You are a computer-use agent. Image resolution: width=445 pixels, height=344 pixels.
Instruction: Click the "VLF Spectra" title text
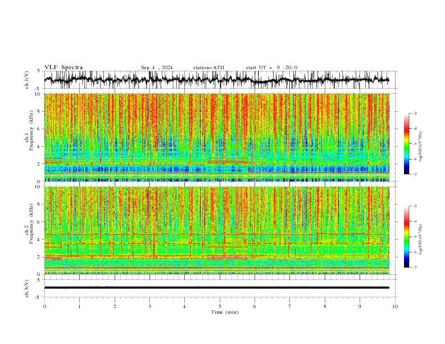pos(63,67)
